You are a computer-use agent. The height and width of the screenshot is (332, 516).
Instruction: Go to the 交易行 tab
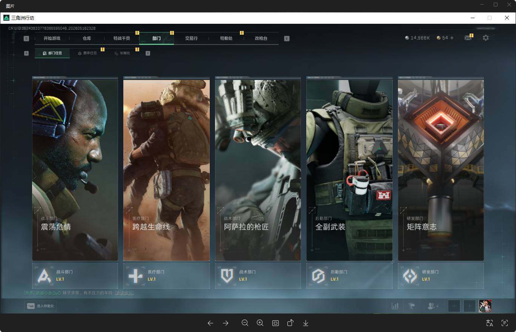191,38
